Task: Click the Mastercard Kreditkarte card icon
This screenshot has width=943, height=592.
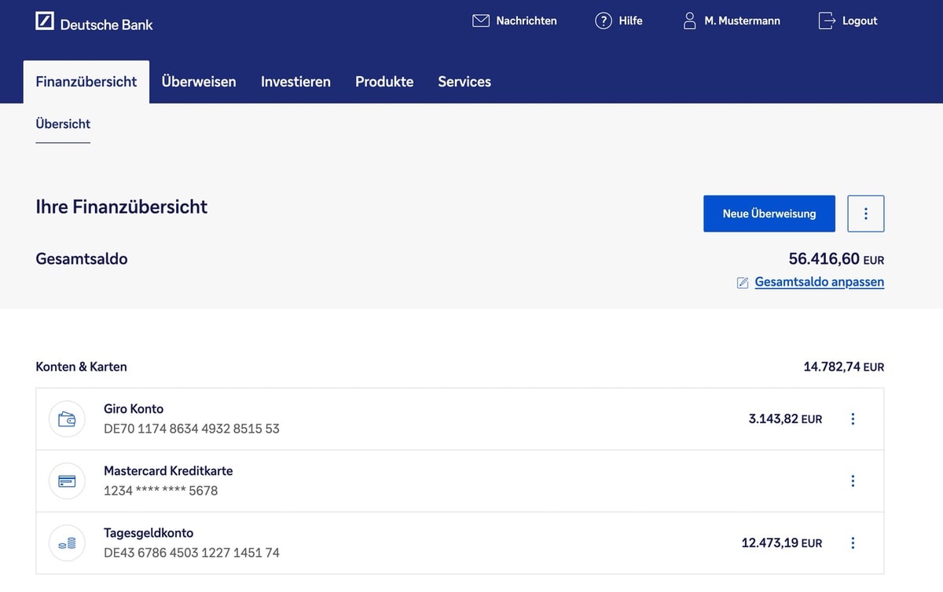Action: pos(67,481)
